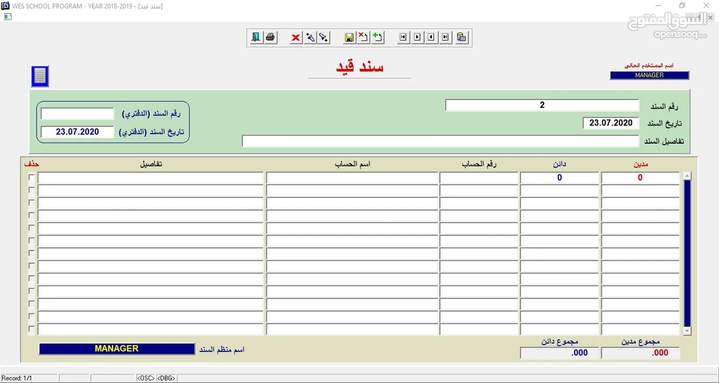Click the <OSC> status bar indicator
719x383 pixels.
pyautogui.click(x=146, y=378)
